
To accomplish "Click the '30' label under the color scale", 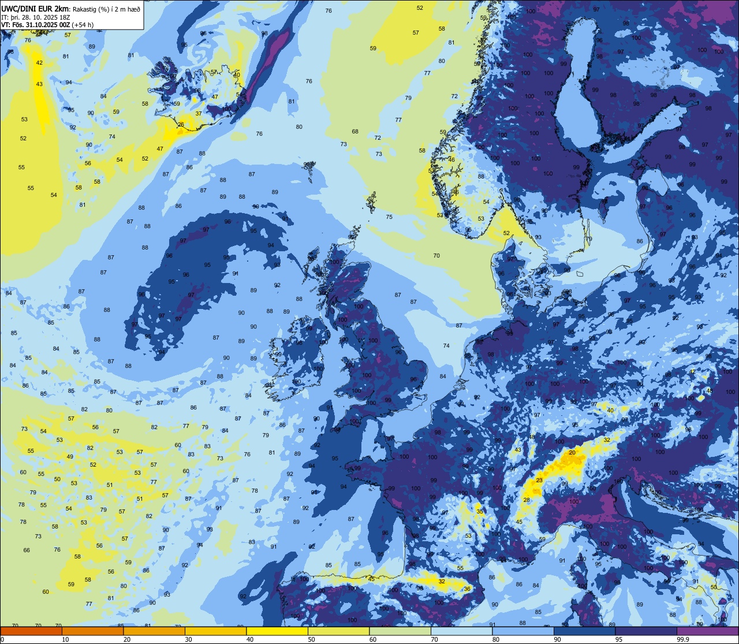I will pyautogui.click(x=188, y=639).
